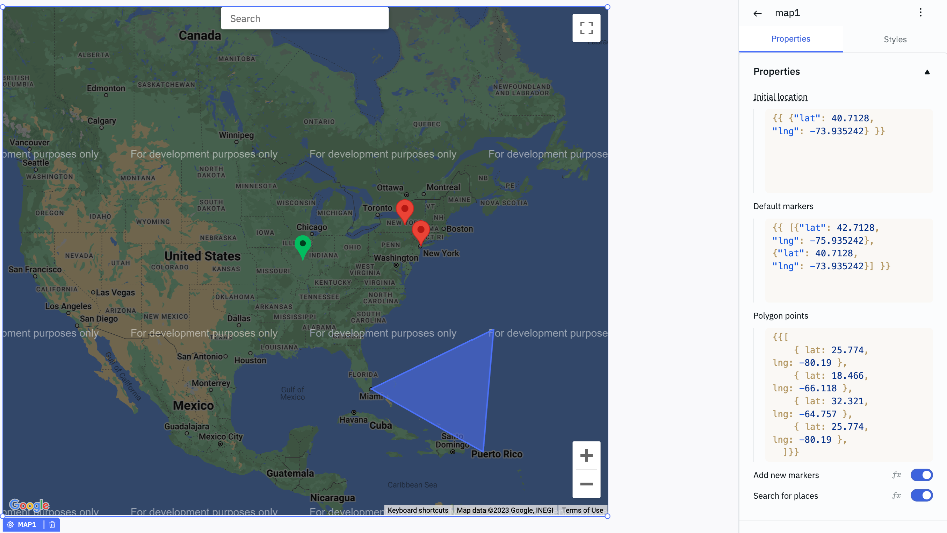The width and height of the screenshot is (947, 533).
Task: Click the Initial location code field
Action: coord(848,151)
